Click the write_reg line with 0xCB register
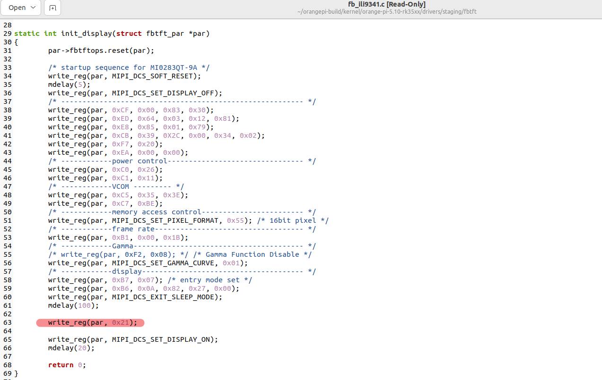The width and height of the screenshot is (602, 380). coord(157,135)
